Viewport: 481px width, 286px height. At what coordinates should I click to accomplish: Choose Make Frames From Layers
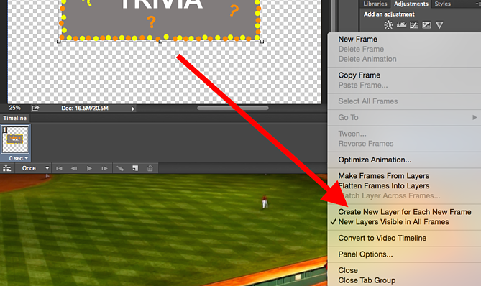pyautogui.click(x=383, y=176)
